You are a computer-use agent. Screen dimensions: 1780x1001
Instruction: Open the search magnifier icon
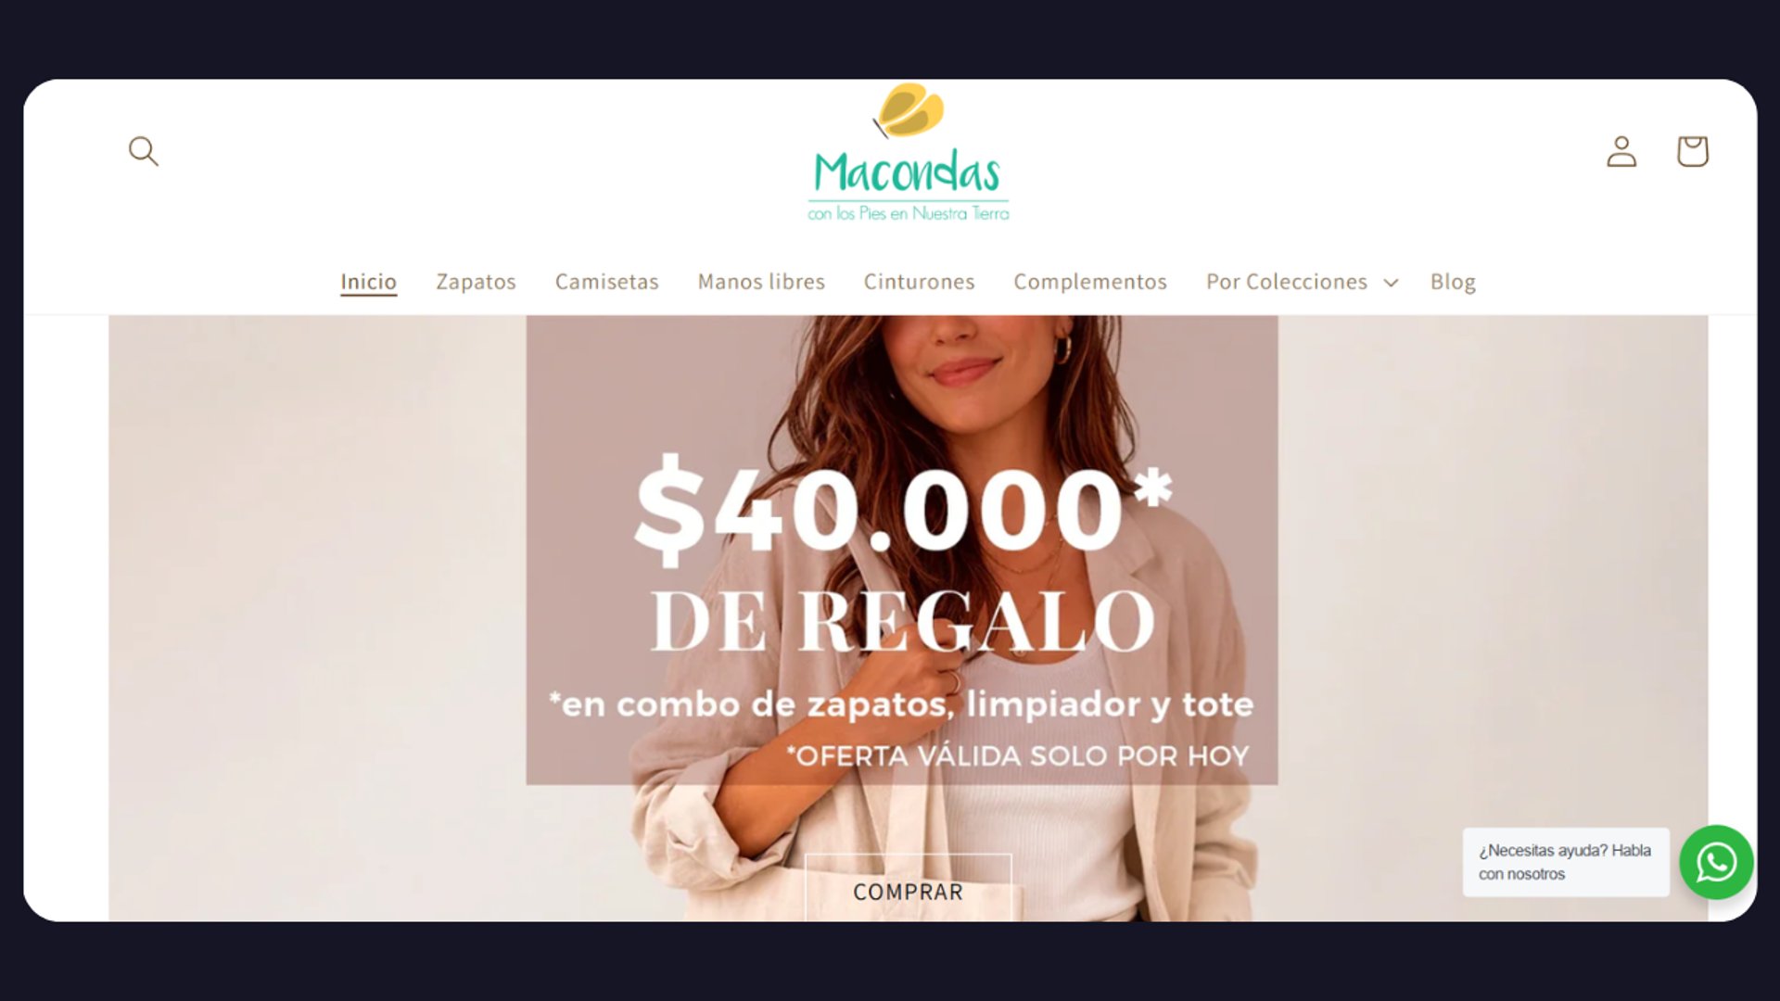144,151
